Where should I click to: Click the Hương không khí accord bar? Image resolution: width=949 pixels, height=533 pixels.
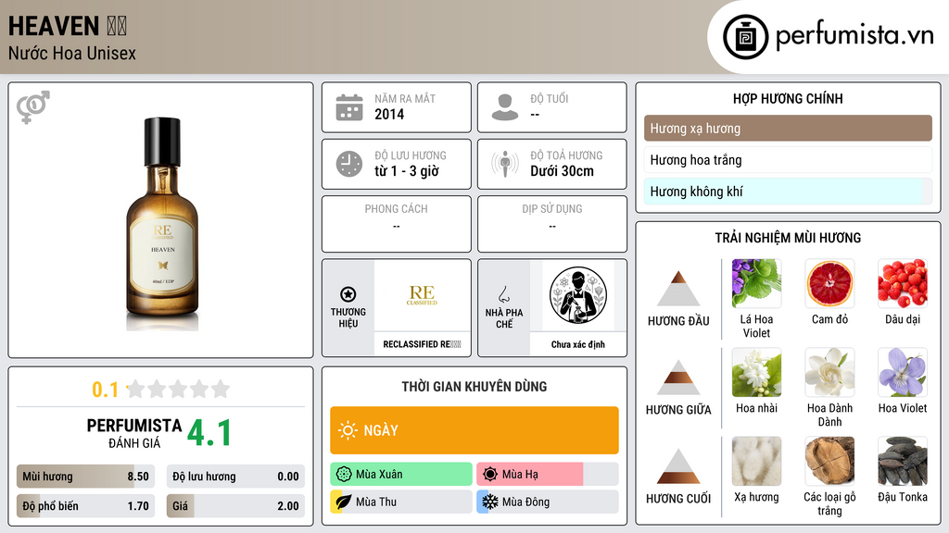tap(788, 191)
